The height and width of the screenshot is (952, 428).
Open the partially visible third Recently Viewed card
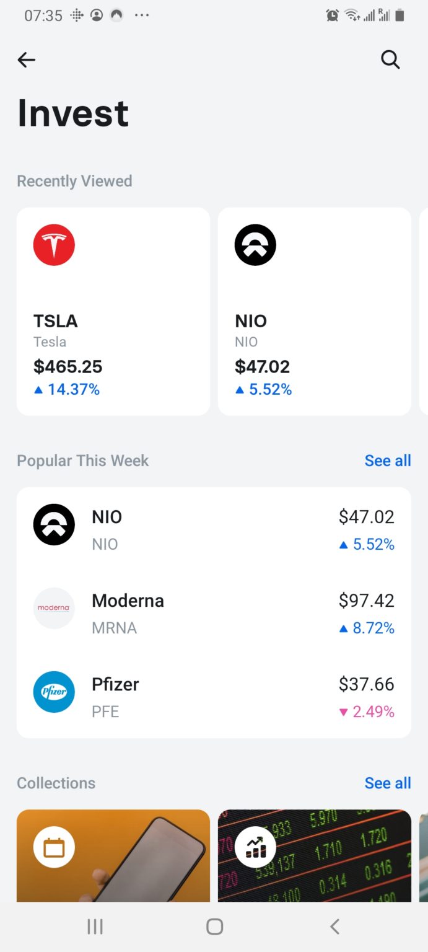[424, 311]
